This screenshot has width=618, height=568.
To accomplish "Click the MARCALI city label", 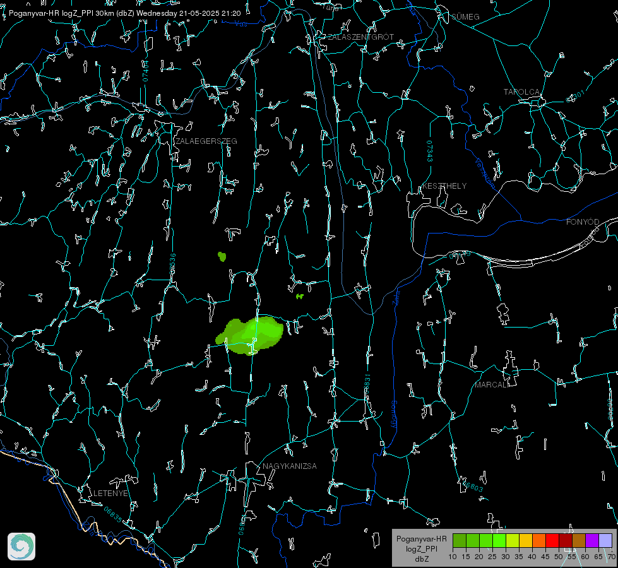I will coord(492,385).
